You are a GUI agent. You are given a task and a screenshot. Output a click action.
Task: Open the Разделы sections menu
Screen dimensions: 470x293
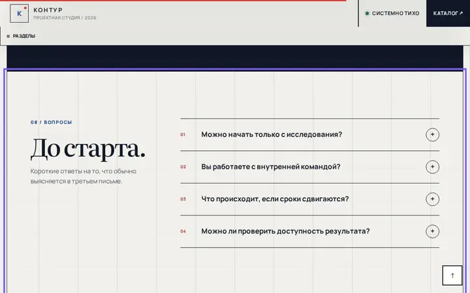click(x=21, y=36)
